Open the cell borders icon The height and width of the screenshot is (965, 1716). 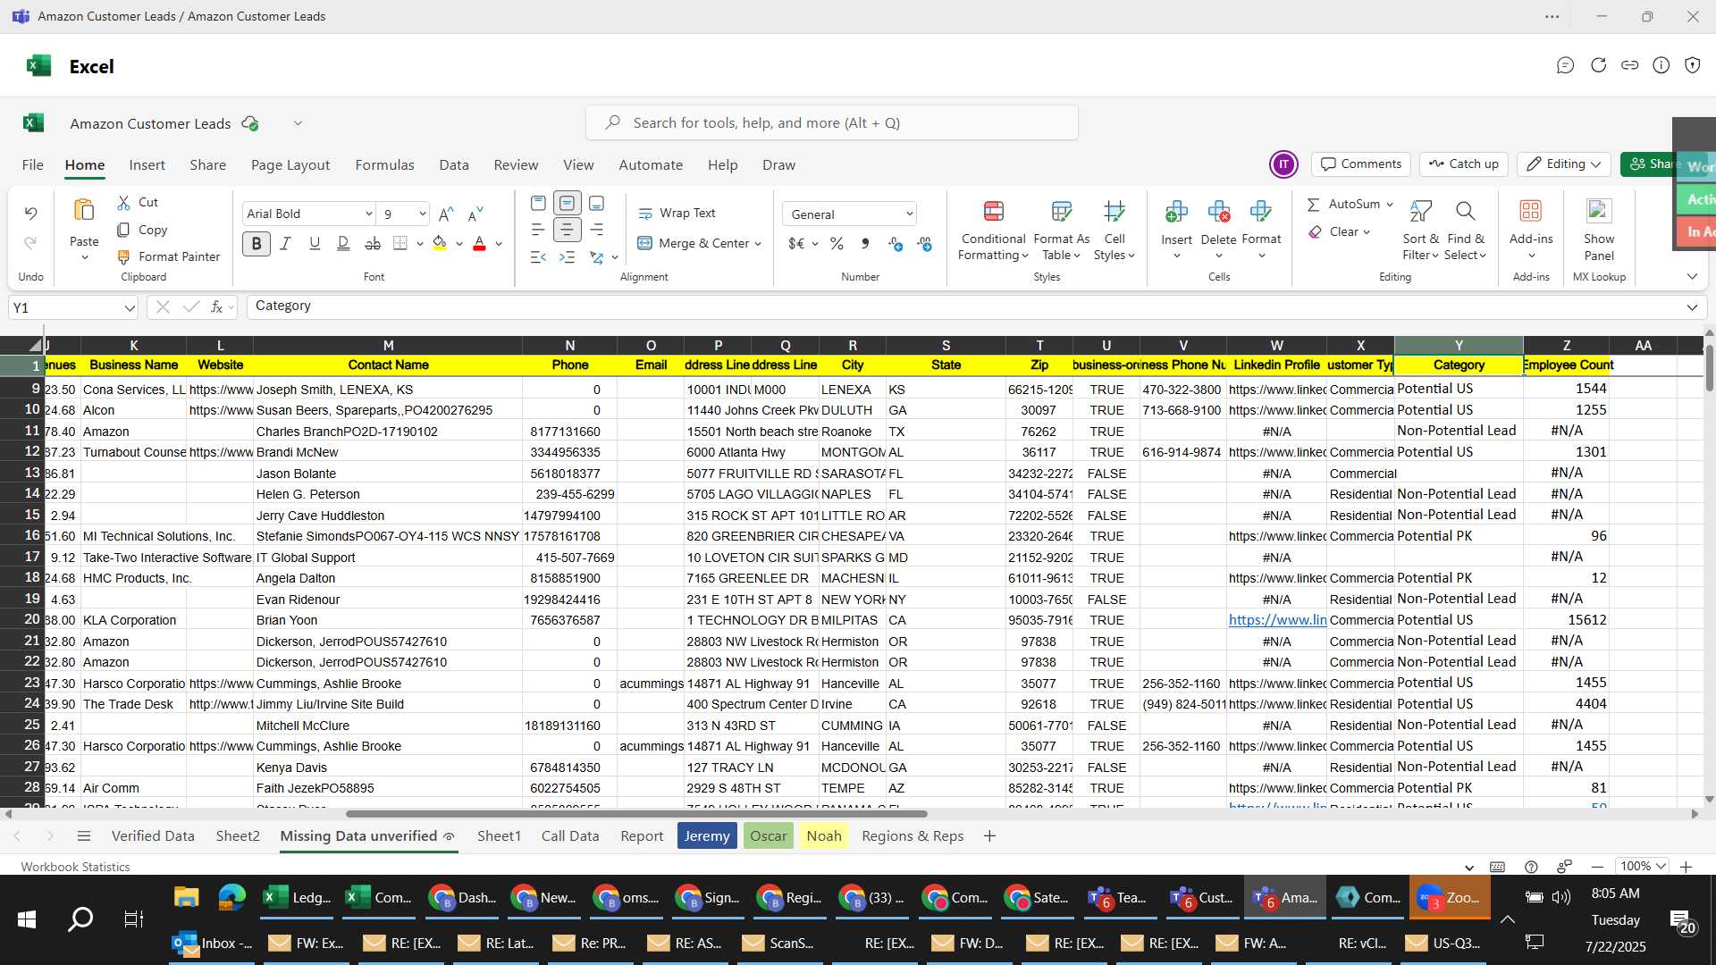pos(400,243)
